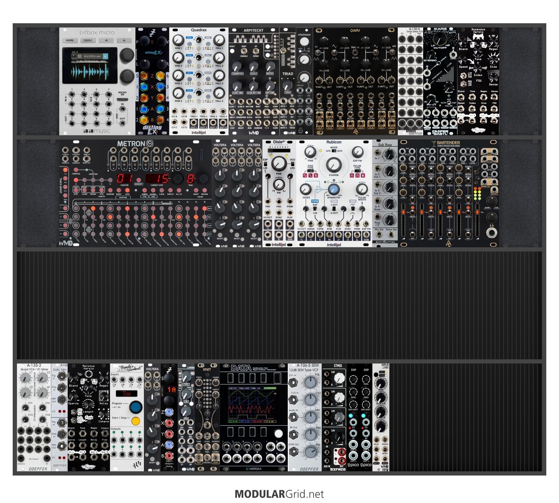Click the FALL 1 knob on Quadrax
Viewport: 559px width, 503px height.
click(219, 41)
